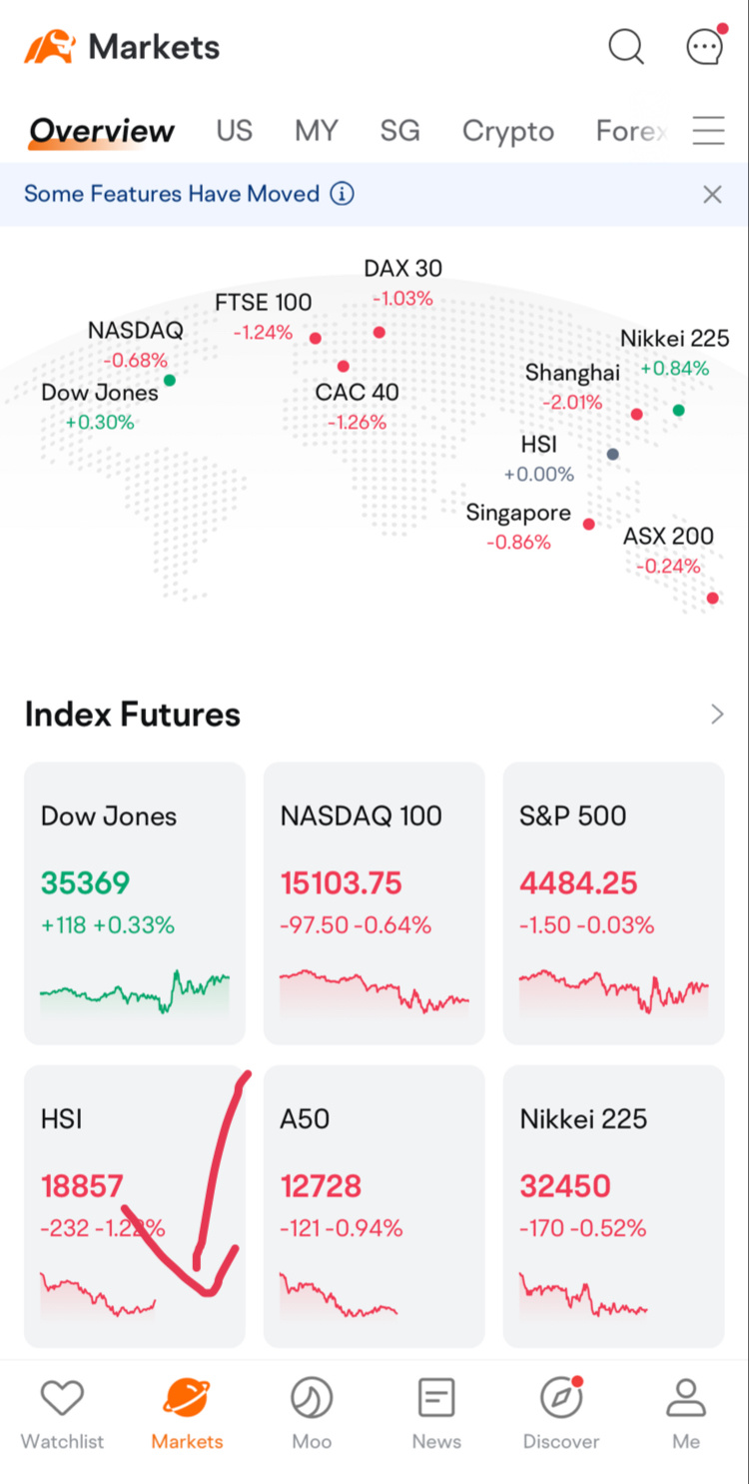Open the search magnifier icon
Image resolution: width=749 pixels, height=1484 pixels.
click(x=626, y=46)
